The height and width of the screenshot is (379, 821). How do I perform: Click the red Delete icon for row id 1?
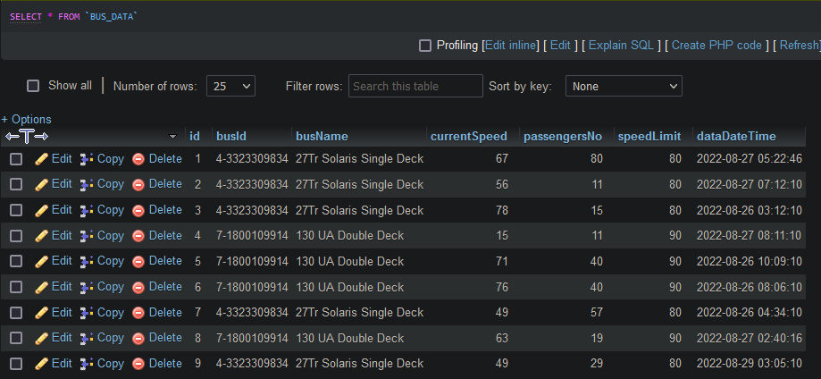pos(138,159)
